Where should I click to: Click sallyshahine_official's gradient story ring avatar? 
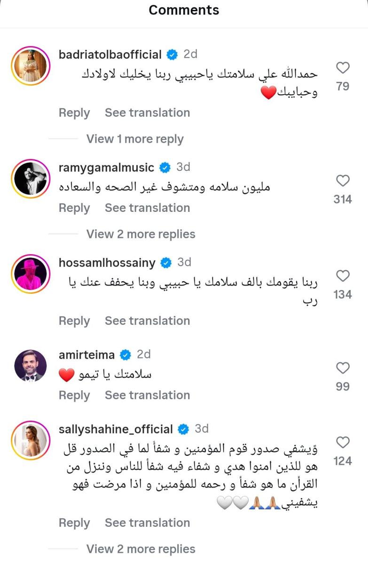(31, 440)
